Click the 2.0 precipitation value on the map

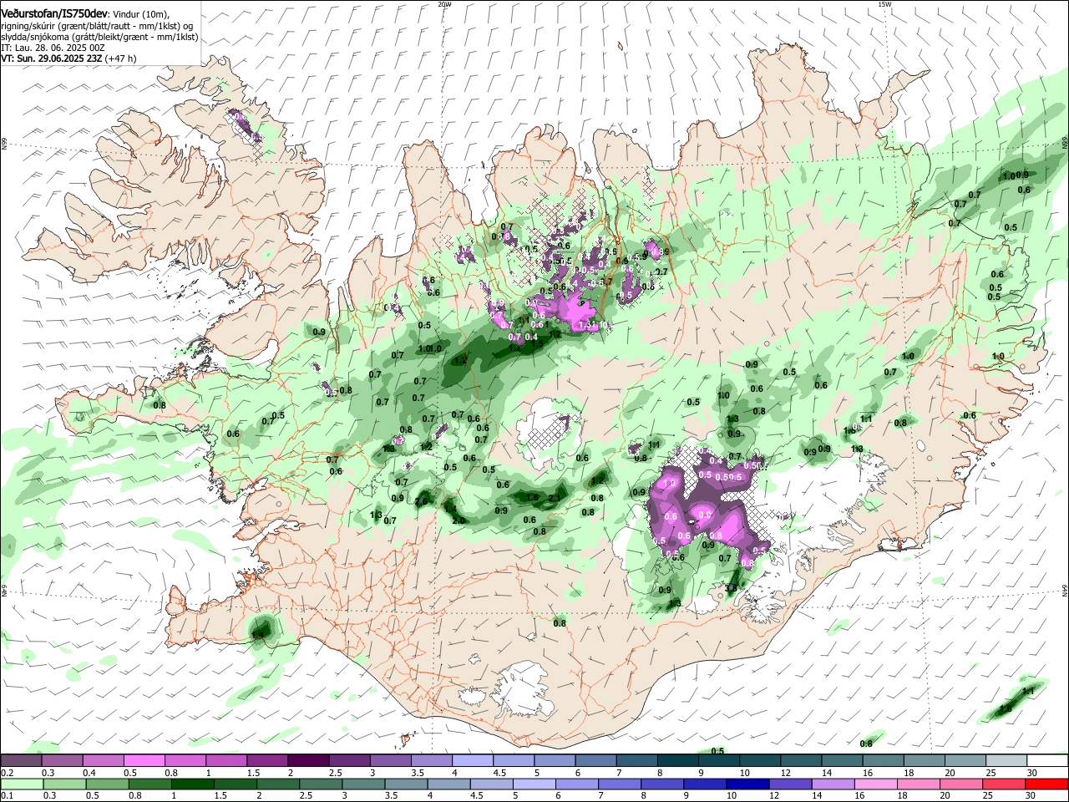pyautogui.click(x=458, y=520)
